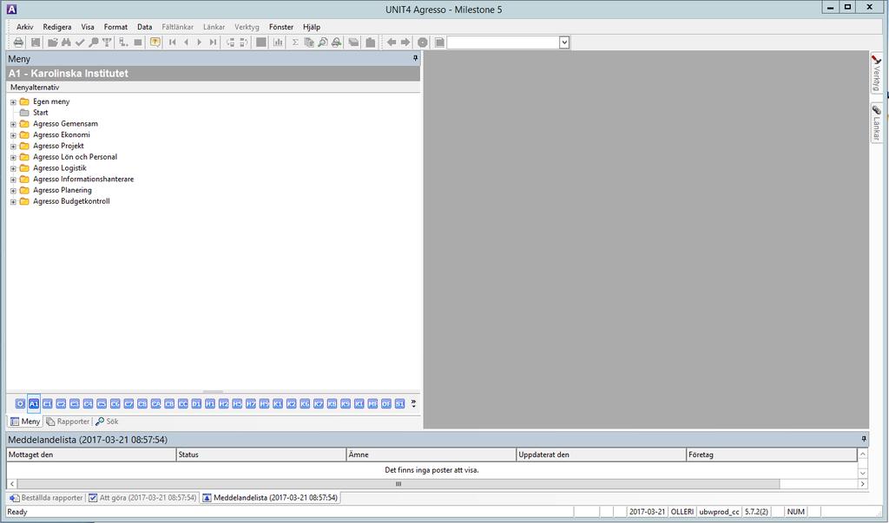
Task: Click the check mark toolbar icon
Action: coord(80,42)
